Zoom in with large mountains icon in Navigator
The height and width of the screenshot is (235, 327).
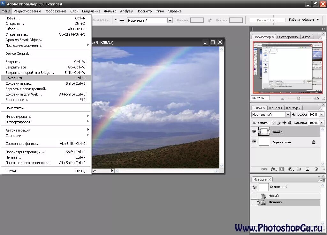[x=316, y=98]
